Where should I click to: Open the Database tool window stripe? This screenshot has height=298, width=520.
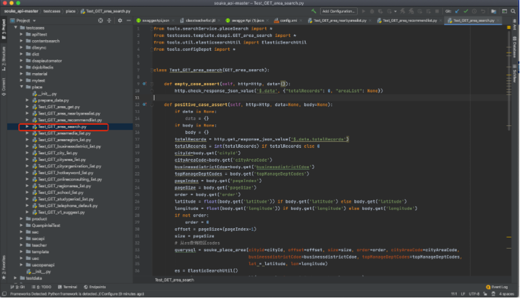[x=515, y=47]
